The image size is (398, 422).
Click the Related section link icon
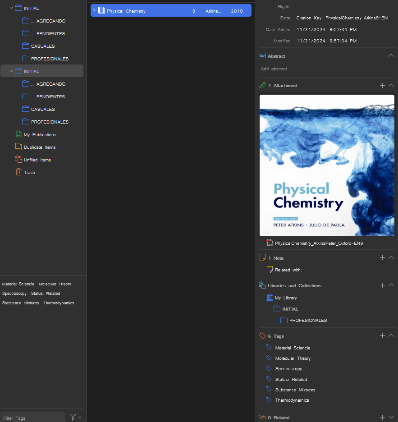[x=262, y=417]
